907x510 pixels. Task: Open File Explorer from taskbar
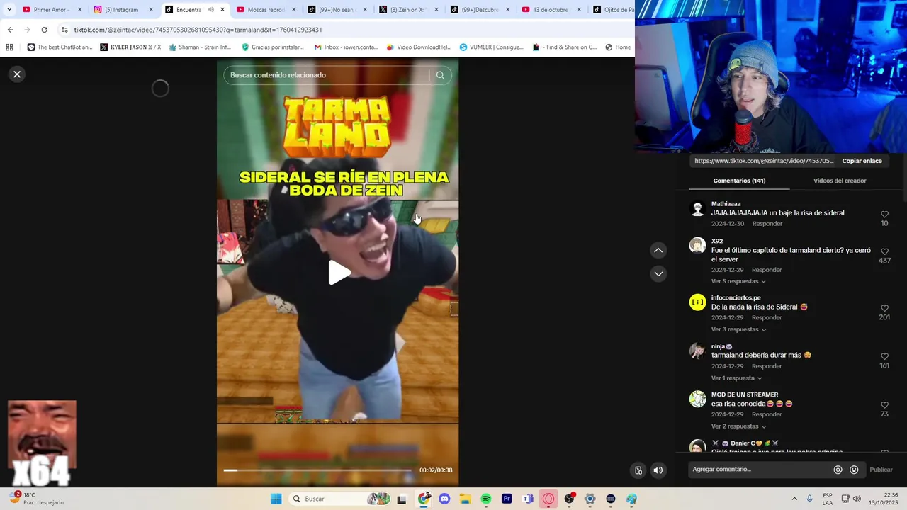[x=465, y=499]
